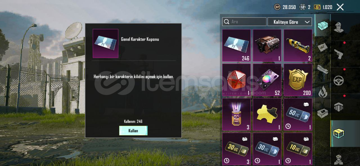Select the yellow puzzle piece item
The image size is (360, 166).
pyautogui.click(x=267, y=114)
